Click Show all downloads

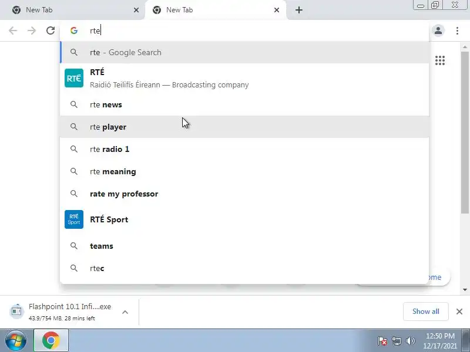pyautogui.click(x=425, y=312)
